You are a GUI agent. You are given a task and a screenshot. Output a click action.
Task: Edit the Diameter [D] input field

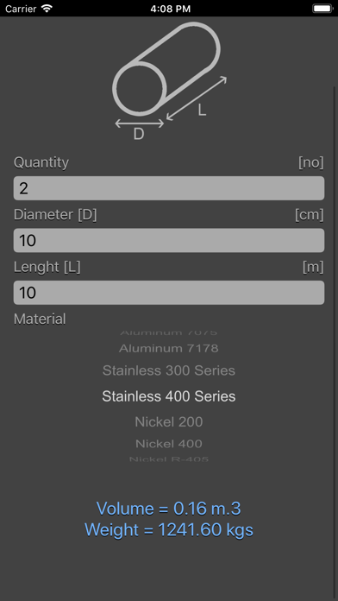tap(169, 240)
